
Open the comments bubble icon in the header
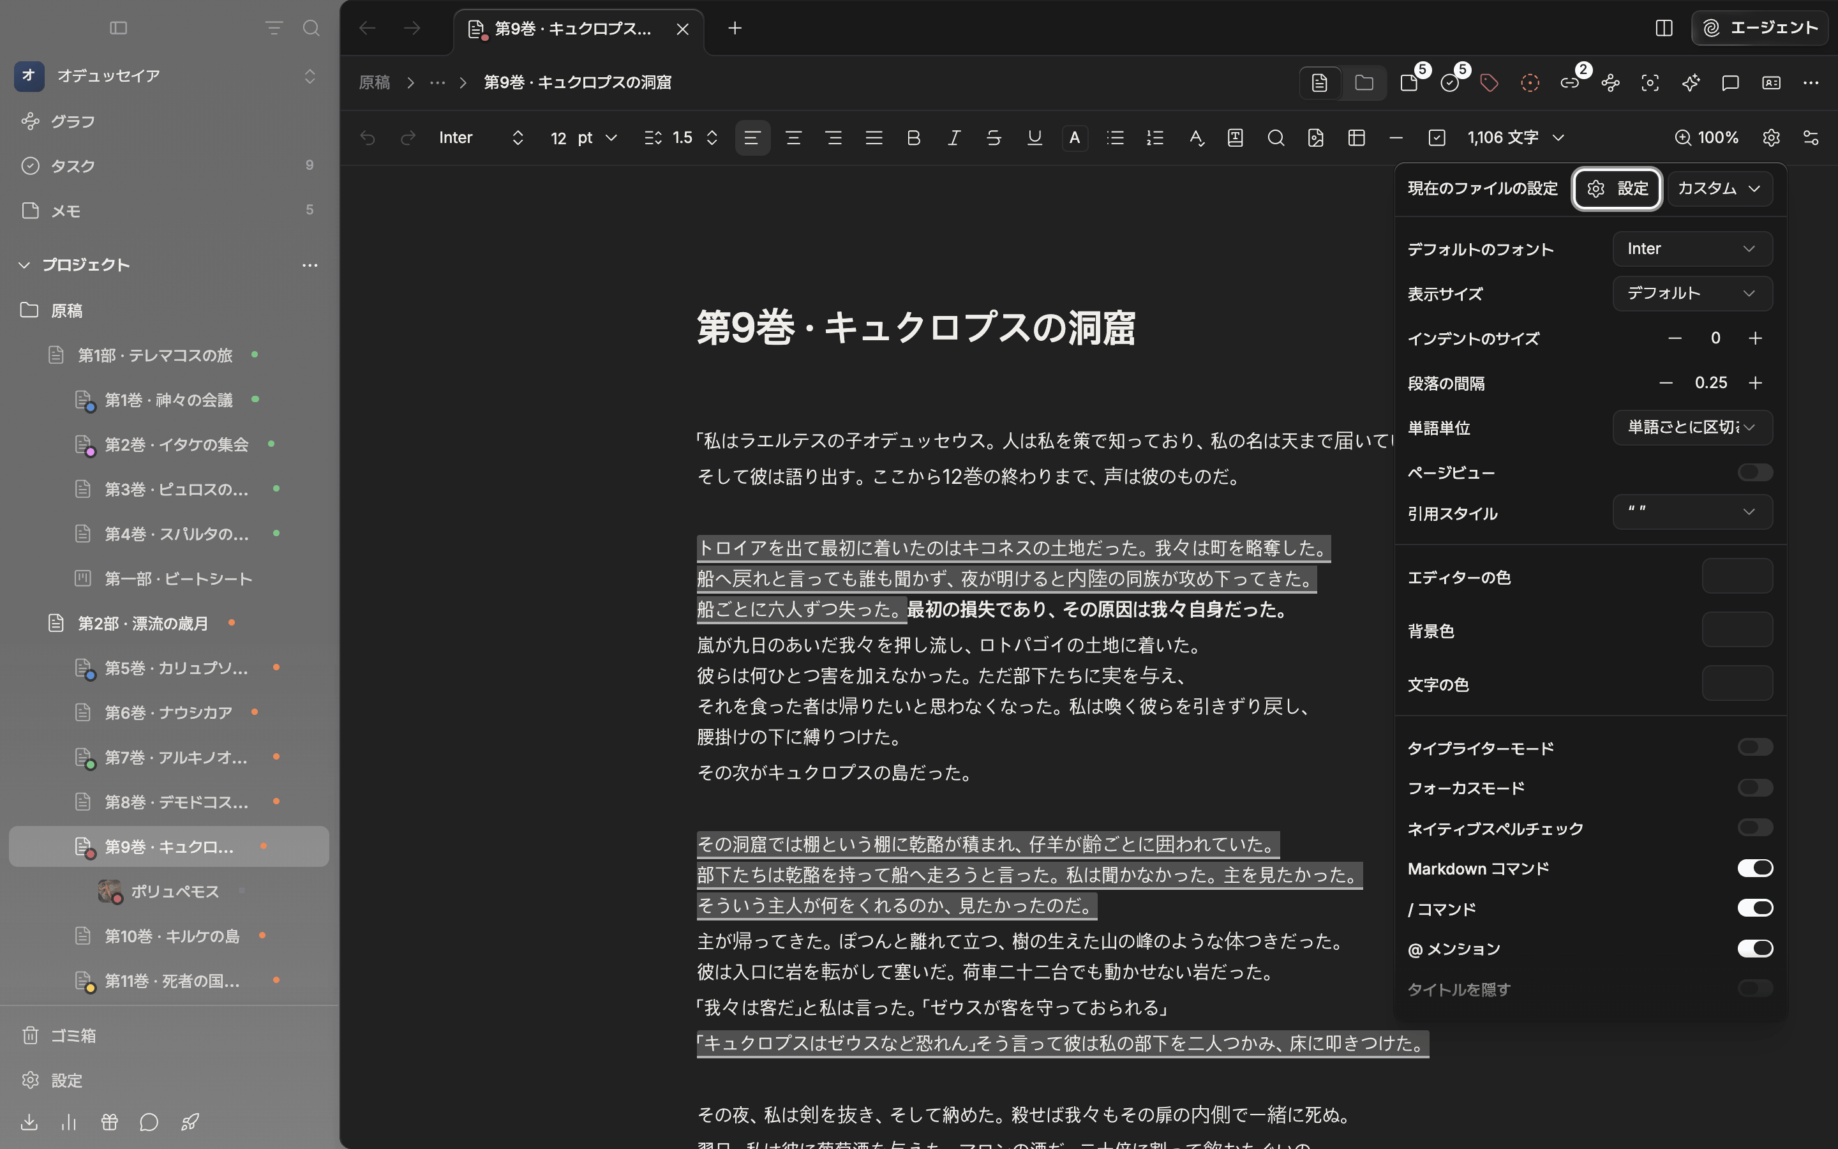pos(1731,83)
